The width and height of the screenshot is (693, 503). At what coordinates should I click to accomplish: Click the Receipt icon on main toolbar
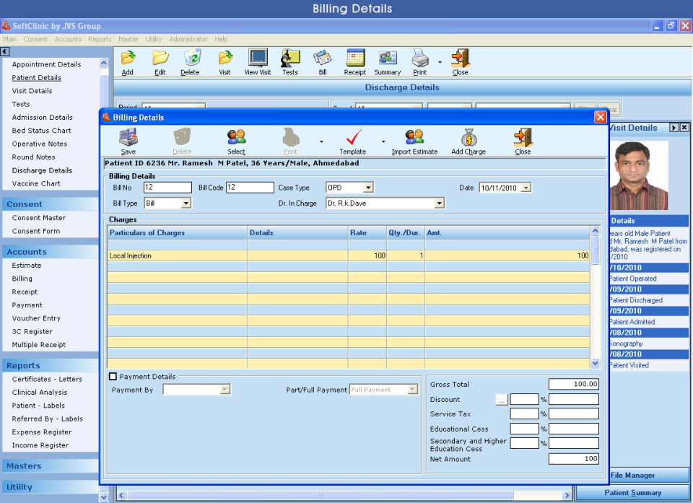(354, 61)
